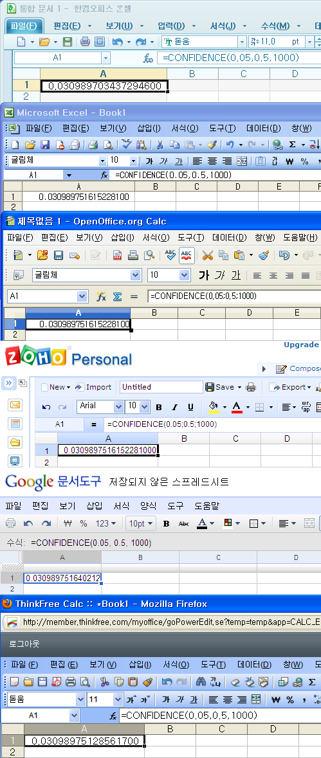
Task: Toggle bold B button in Zoho toolbar
Action: click(x=158, y=407)
